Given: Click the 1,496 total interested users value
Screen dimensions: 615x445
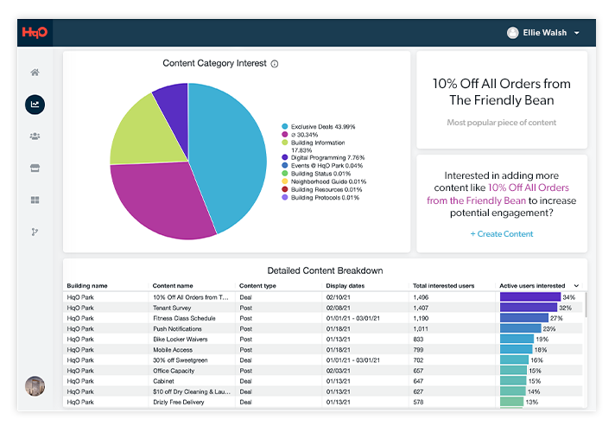Looking at the screenshot, I should (x=421, y=297).
